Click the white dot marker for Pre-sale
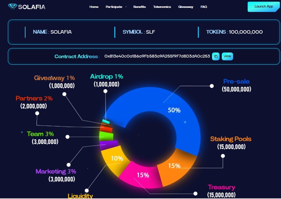The height and width of the screenshot is (199, 281). 212,86
